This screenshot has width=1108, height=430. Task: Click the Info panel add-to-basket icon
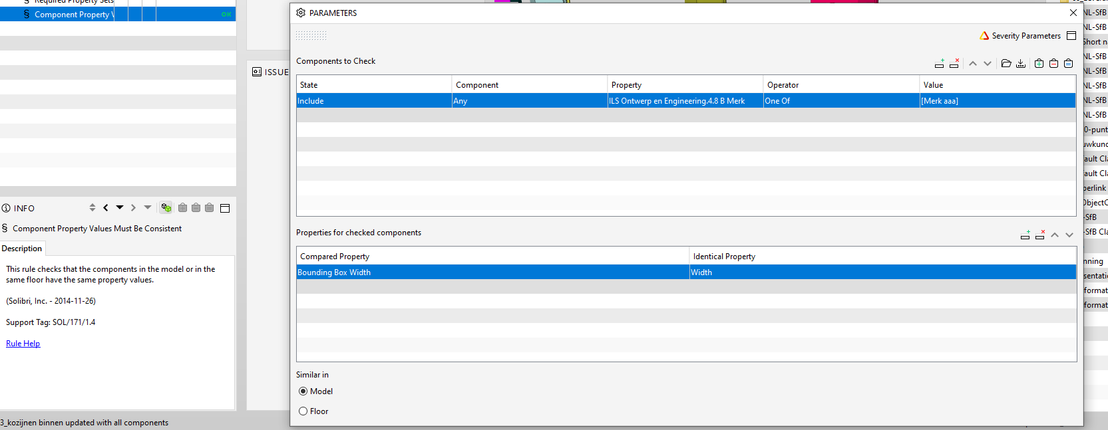click(x=182, y=208)
